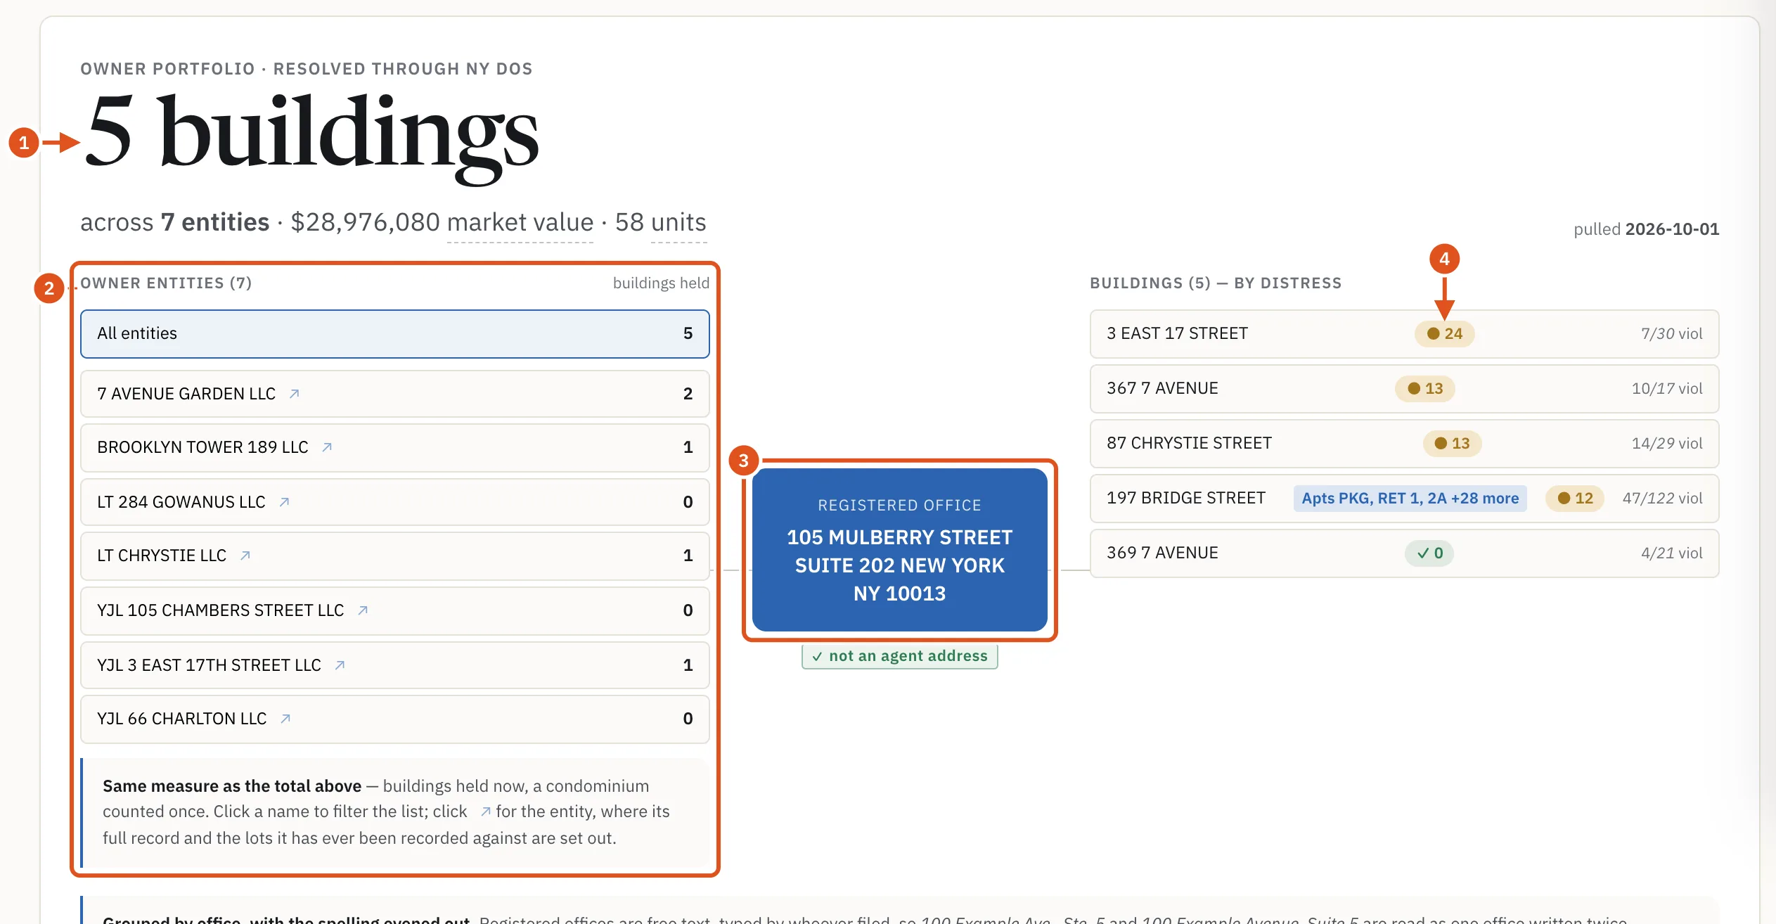Image resolution: width=1776 pixels, height=924 pixels.
Task: Open the 3 EAST 17 STREET building row
Action: pyautogui.click(x=1404, y=333)
